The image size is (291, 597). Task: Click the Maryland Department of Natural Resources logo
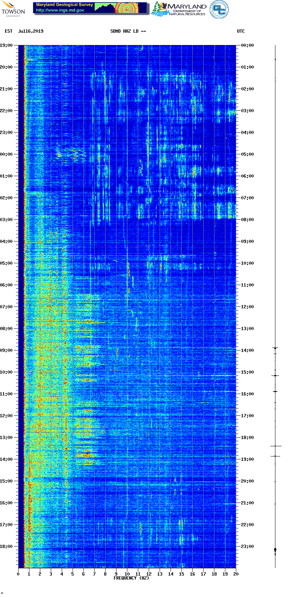(x=179, y=9)
